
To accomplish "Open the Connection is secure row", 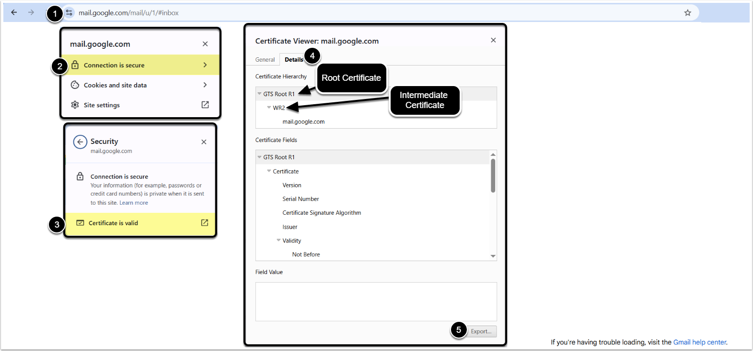I will pyautogui.click(x=140, y=65).
